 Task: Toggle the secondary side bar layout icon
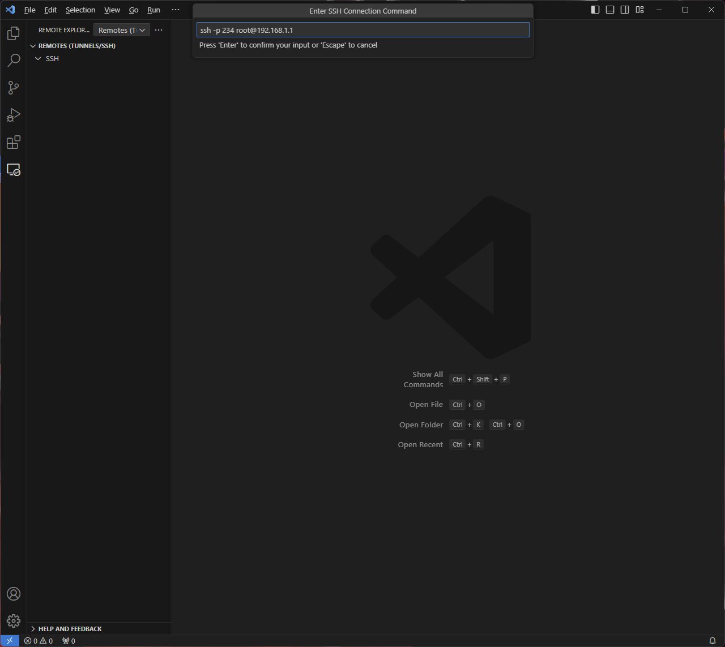(x=625, y=10)
